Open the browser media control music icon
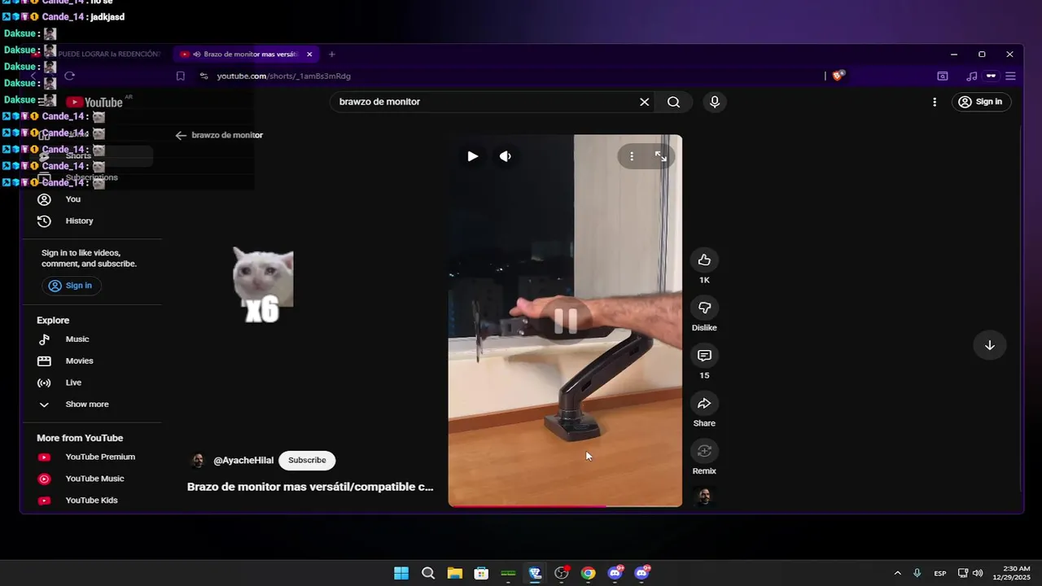Image resolution: width=1042 pixels, height=586 pixels. (x=971, y=76)
